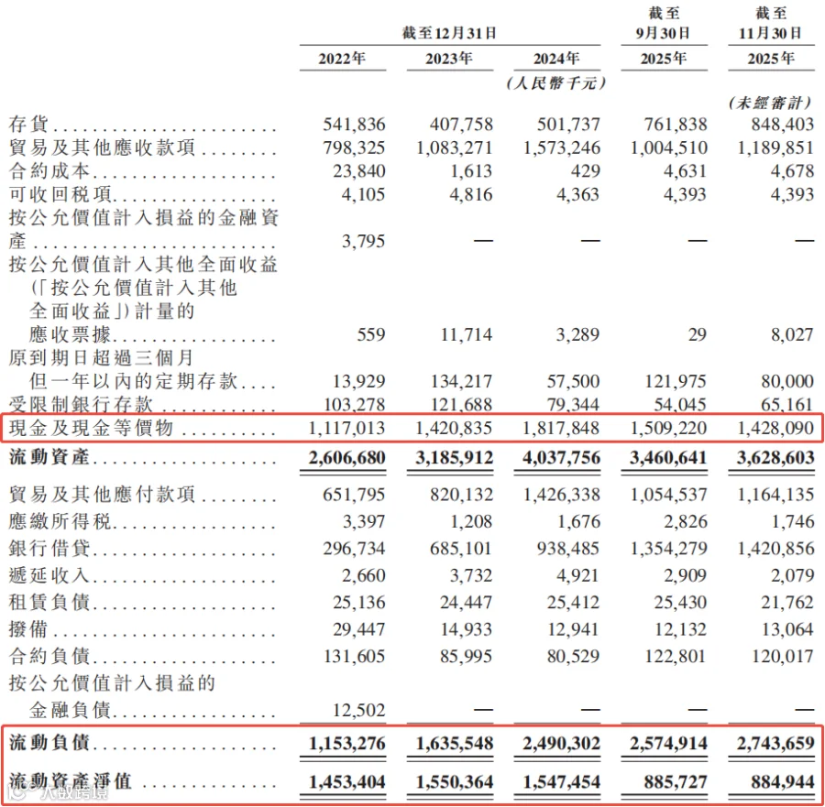This screenshot has width=825, height=807.
Task: Click the 遞延收入 row label
Action: [x=49, y=575]
